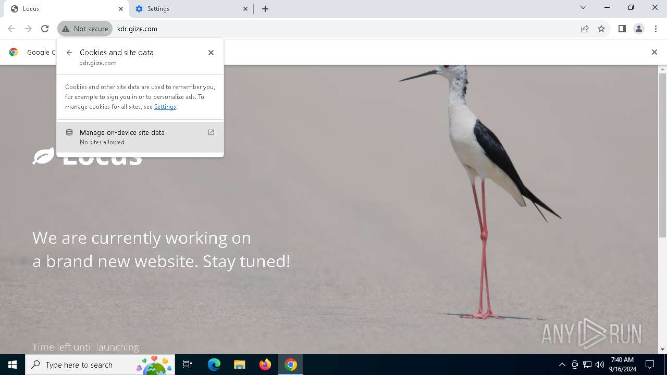
Task: Bookmark this tab with star icon
Action: [x=601, y=29]
